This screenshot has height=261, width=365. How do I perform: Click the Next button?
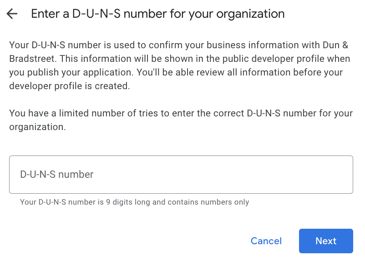click(x=326, y=241)
